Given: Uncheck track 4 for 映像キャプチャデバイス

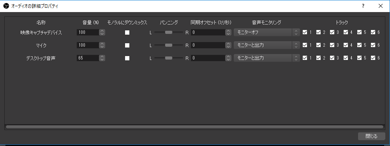Looking at the screenshot, I should click(346, 32).
